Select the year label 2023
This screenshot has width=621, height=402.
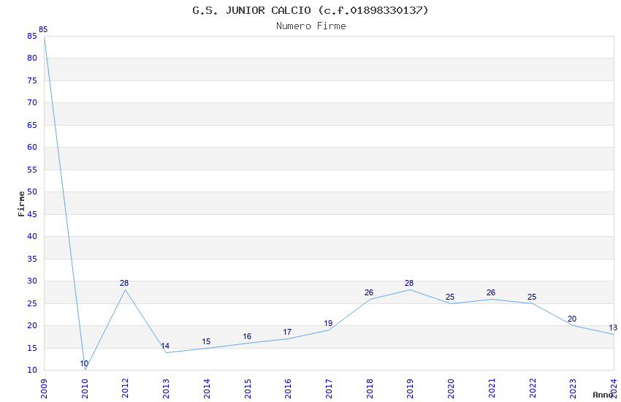(x=574, y=388)
